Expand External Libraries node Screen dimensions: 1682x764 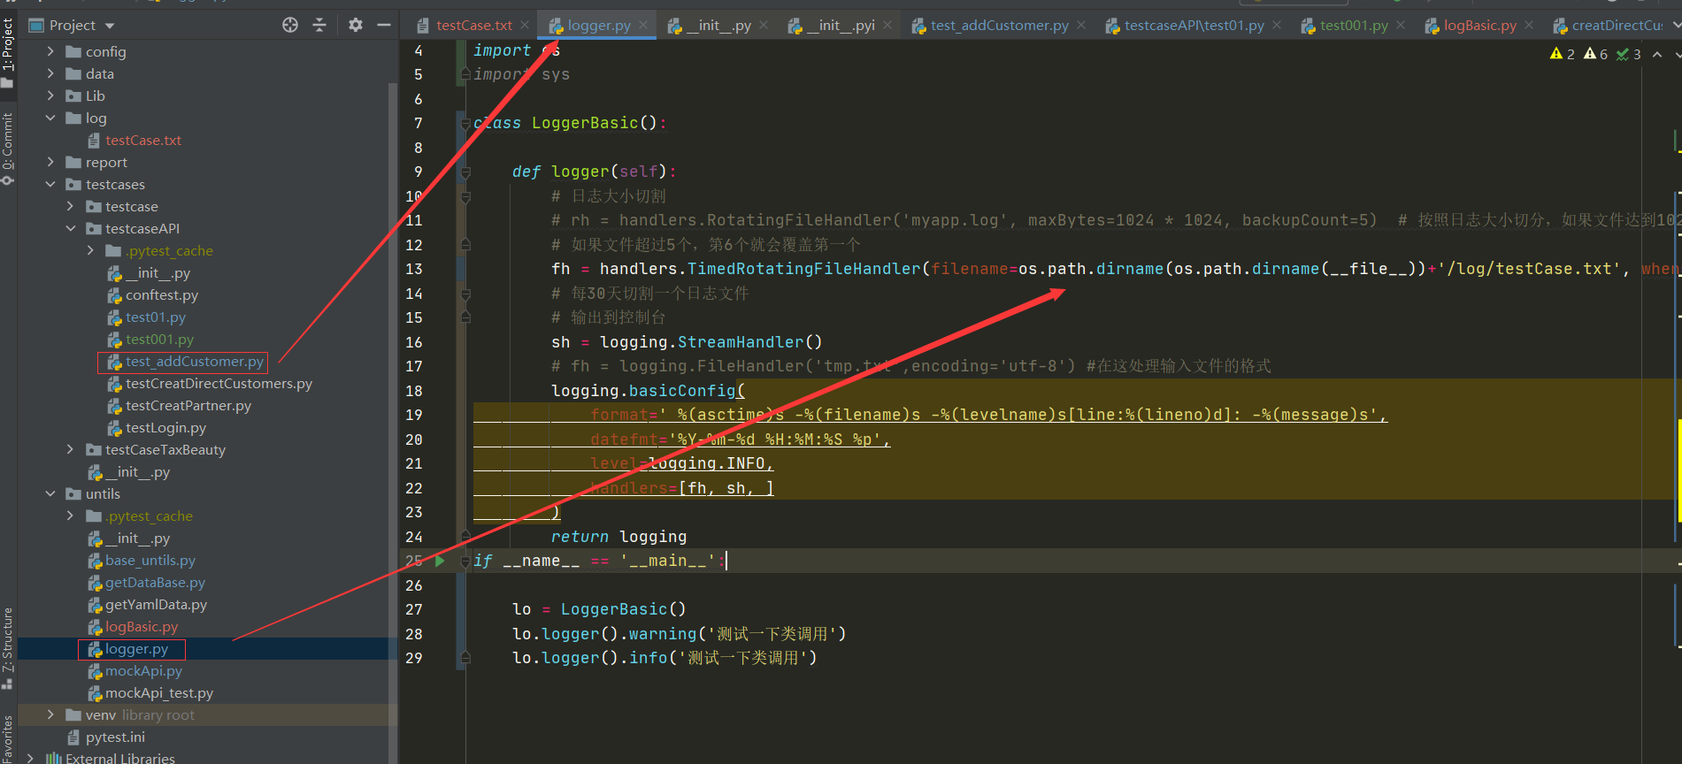coord(31,758)
